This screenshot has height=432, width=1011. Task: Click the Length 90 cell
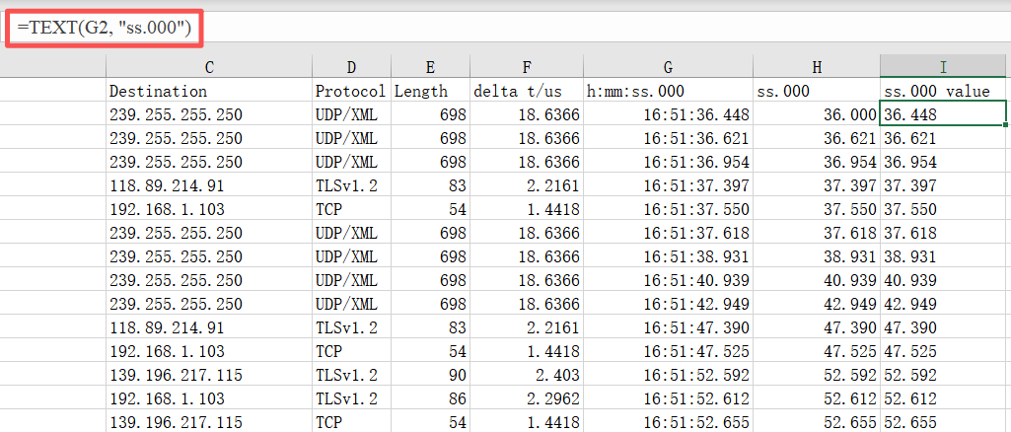coord(430,374)
